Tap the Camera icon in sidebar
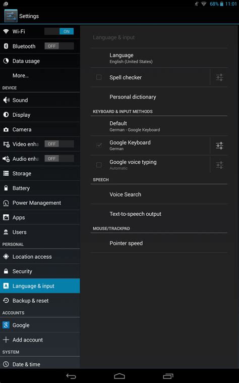Viewport: 239px width, 383px height. 6,129
